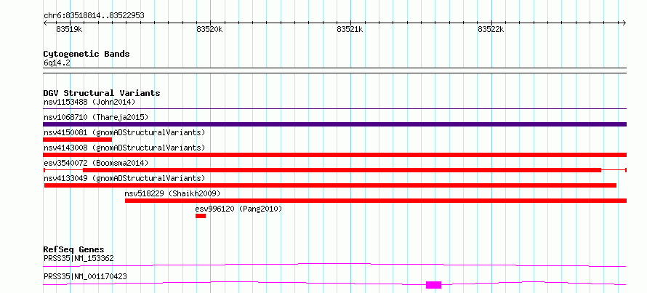This screenshot has height=293, width=647.
Task: Open variant nsv4133049 gnomAD label
Action: tap(124, 178)
